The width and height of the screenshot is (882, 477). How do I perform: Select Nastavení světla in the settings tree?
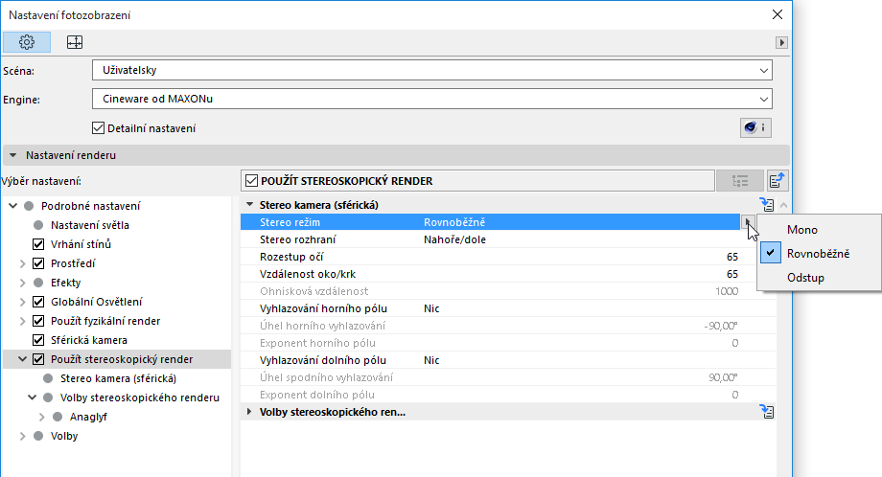pos(89,225)
